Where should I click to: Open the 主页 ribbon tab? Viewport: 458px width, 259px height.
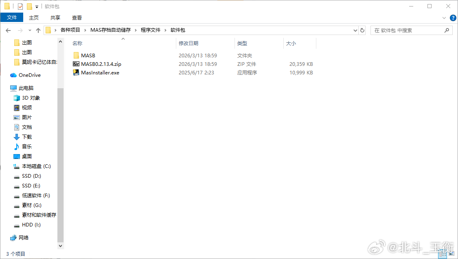coord(34,18)
